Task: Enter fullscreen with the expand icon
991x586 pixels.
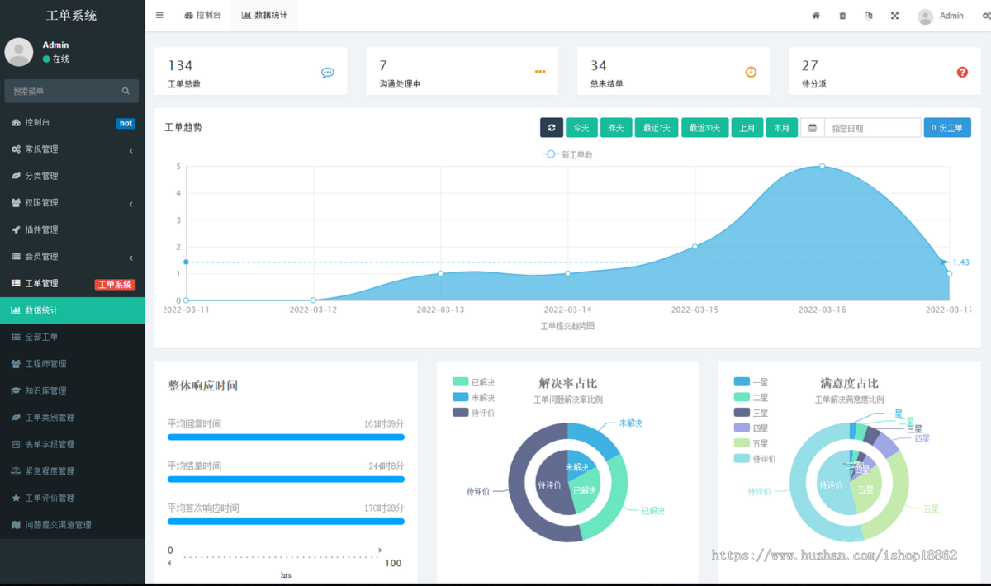Action: point(894,16)
